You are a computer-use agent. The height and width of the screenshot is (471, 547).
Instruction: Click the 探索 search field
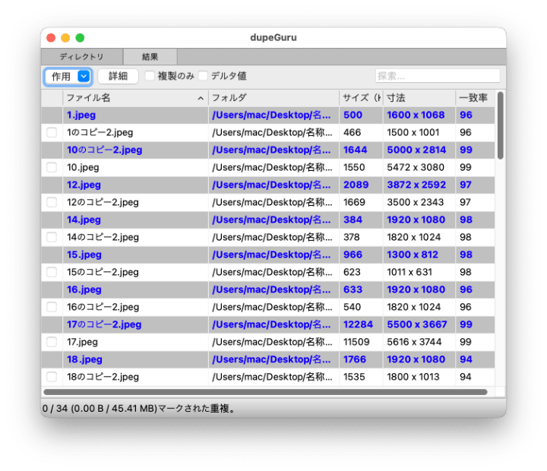tap(437, 76)
